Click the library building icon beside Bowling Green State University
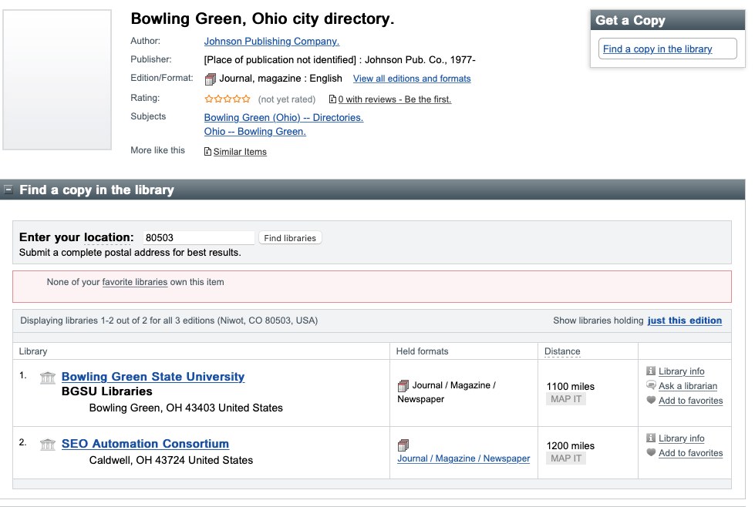755x507 pixels. (48, 378)
